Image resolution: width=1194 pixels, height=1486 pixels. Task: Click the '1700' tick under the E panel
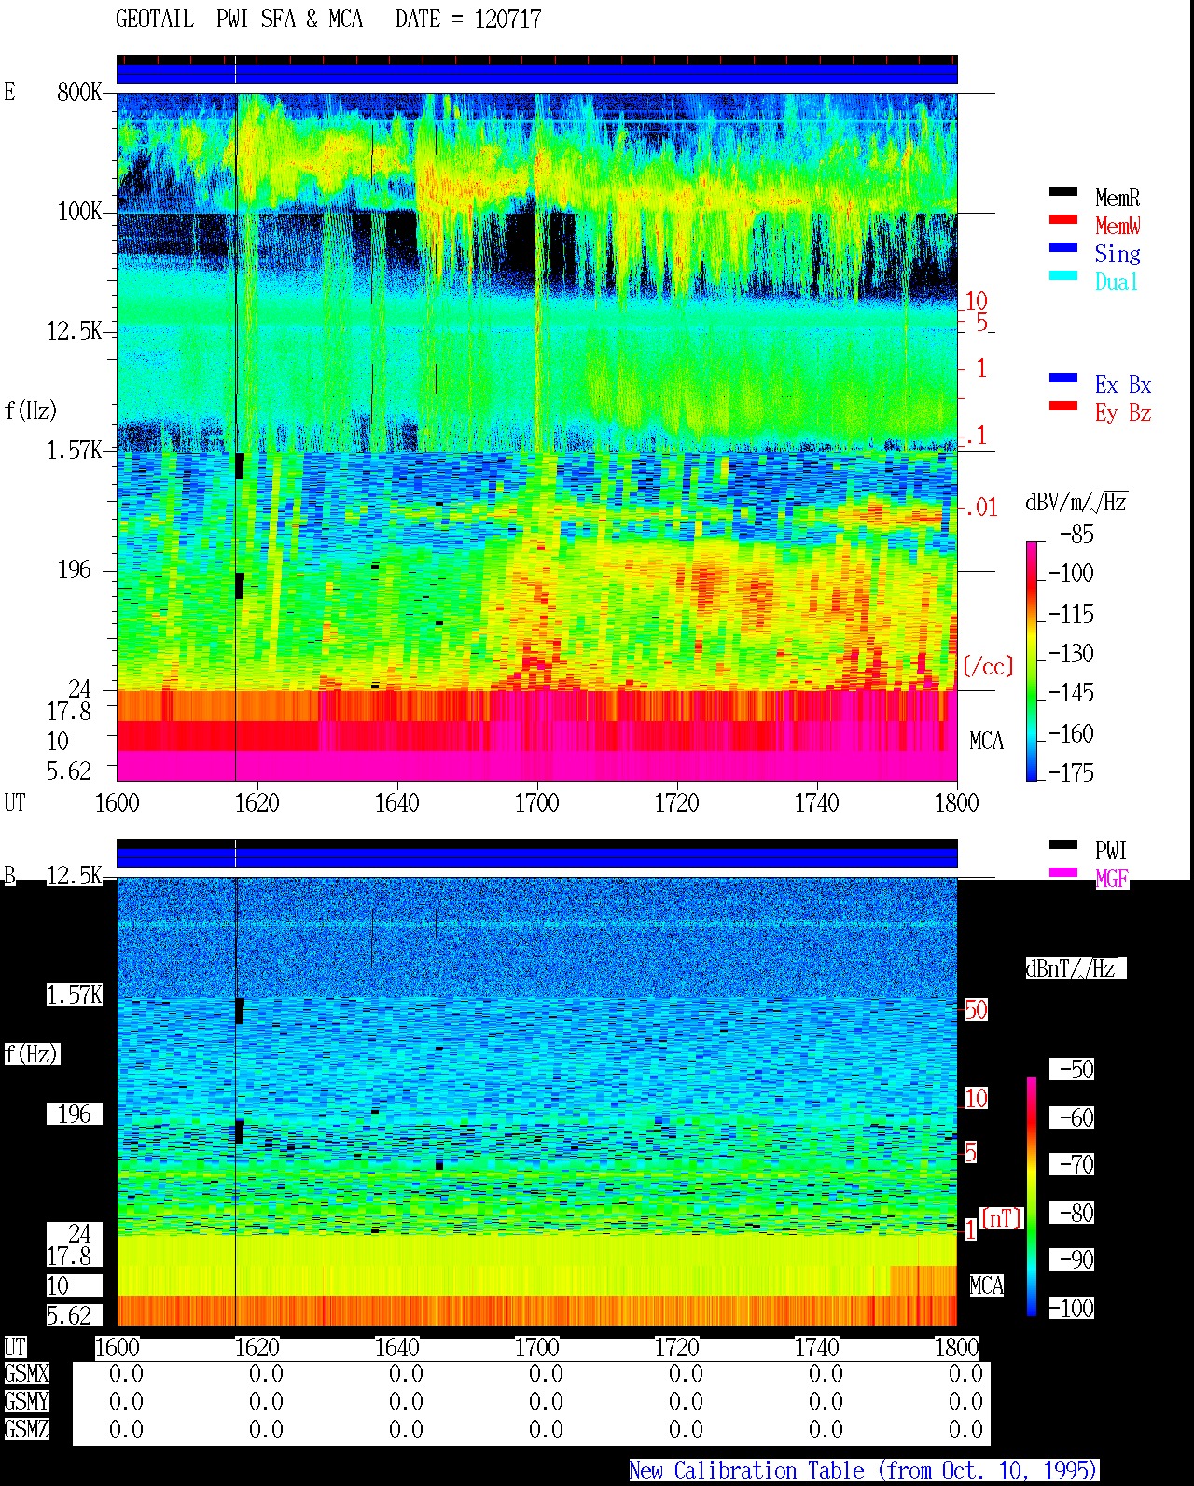click(536, 802)
